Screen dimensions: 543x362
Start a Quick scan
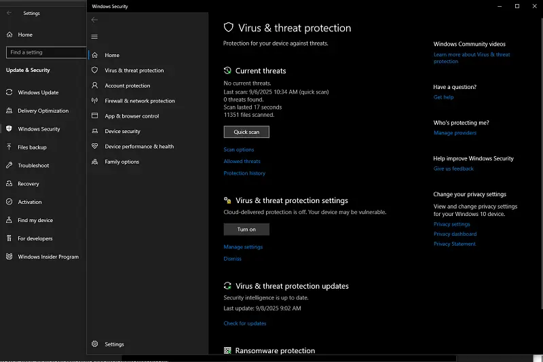coord(246,132)
